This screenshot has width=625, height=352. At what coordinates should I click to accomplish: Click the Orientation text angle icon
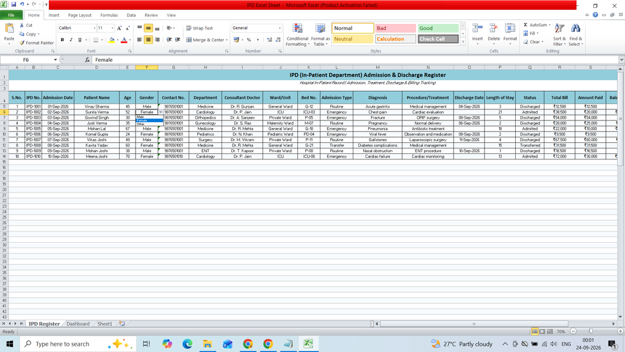169,28
